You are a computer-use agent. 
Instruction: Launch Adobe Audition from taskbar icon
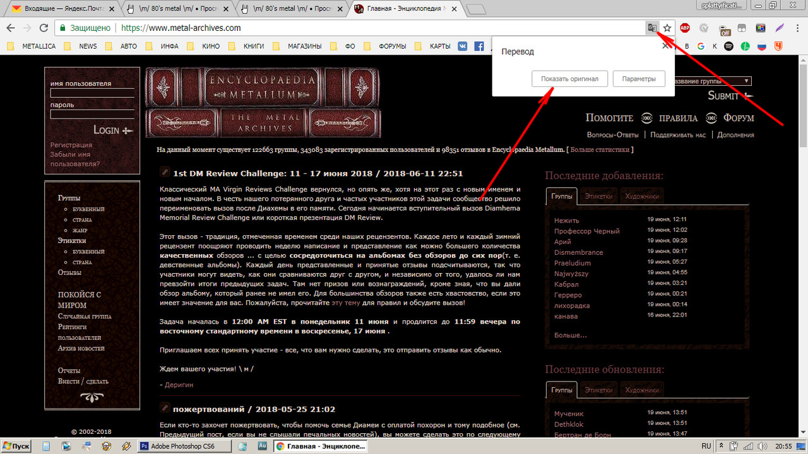(262, 446)
